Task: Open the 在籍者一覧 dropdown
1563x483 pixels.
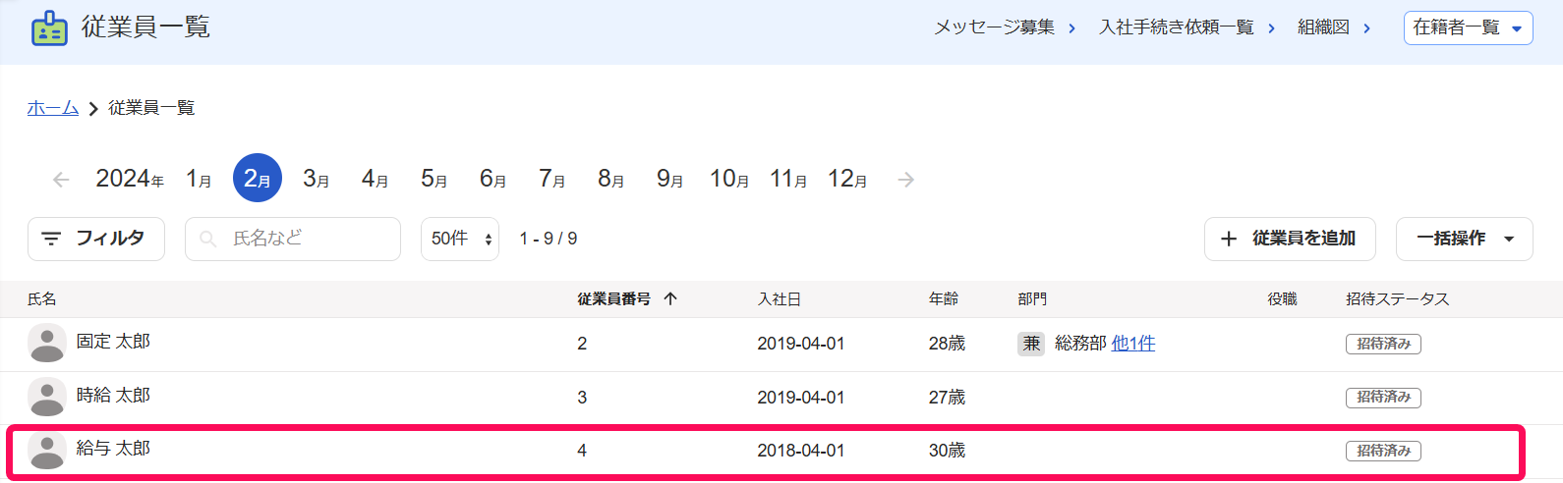Action: click(x=1468, y=27)
